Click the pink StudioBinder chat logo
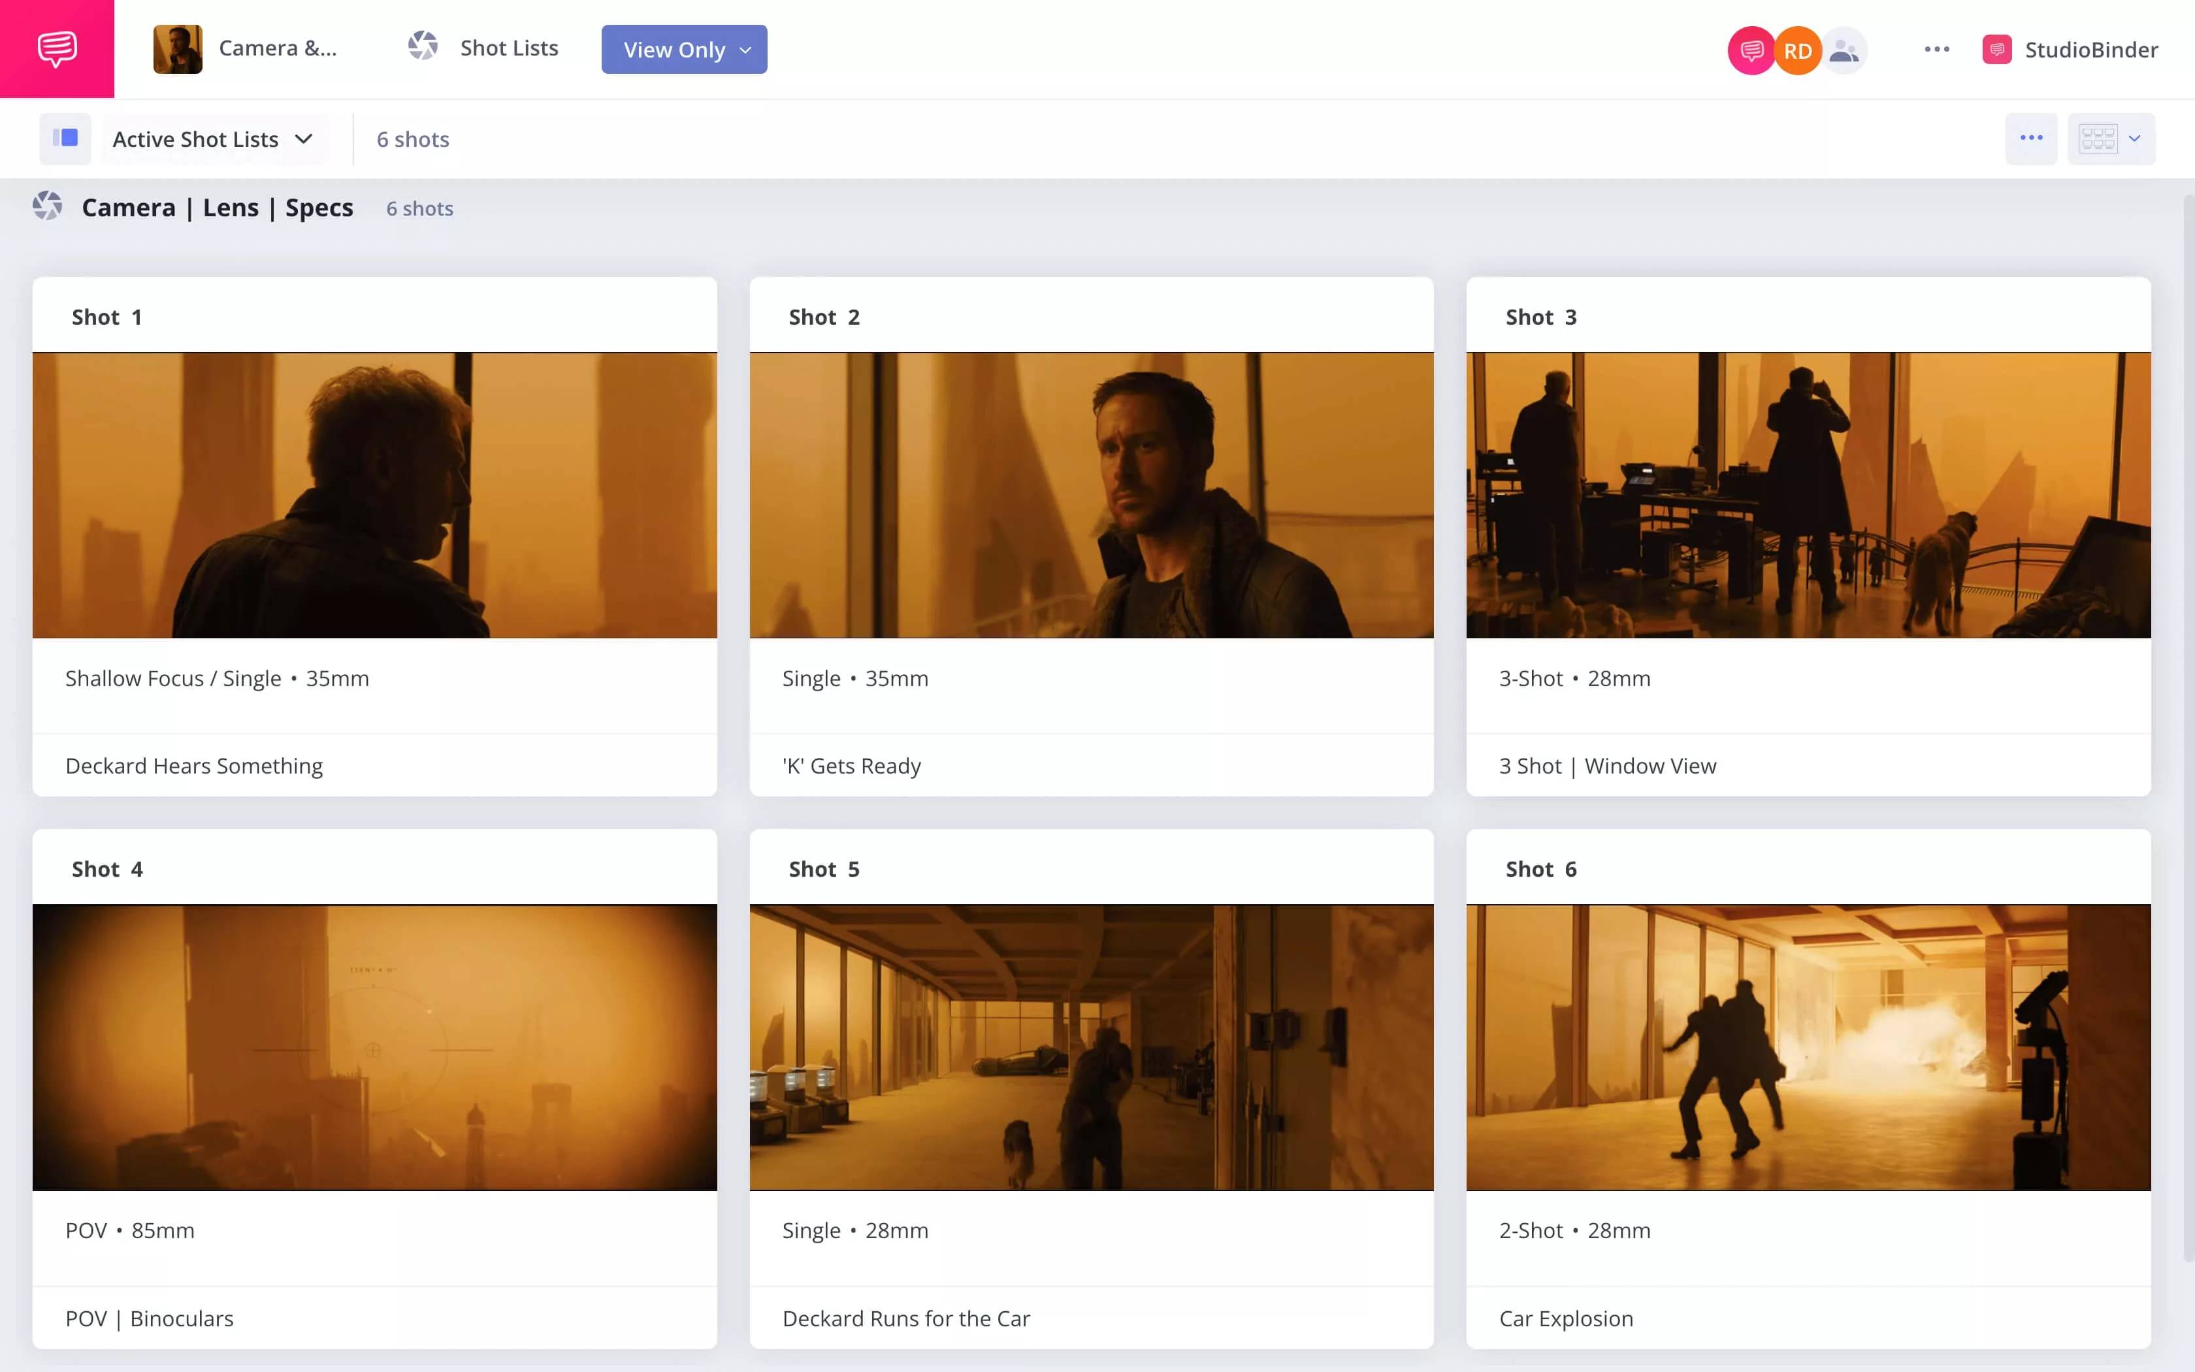The width and height of the screenshot is (2195, 1372). pyautogui.click(x=56, y=49)
